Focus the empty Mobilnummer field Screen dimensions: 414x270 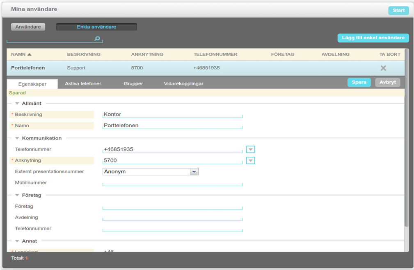click(x=172, y=182)
